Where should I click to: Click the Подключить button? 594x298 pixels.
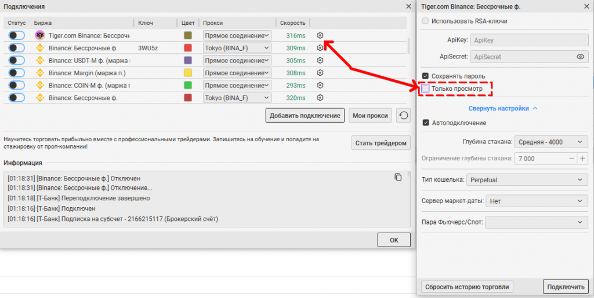pyautogui.click(x=566, y=286)
